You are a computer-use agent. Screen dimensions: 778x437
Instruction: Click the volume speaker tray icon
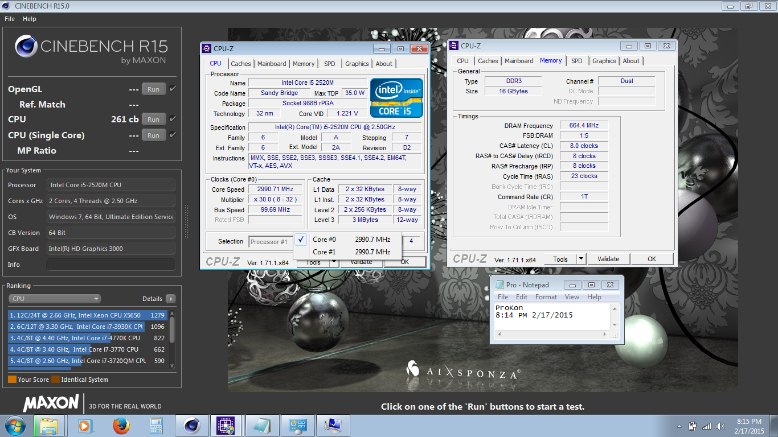[x=720, y=426]
